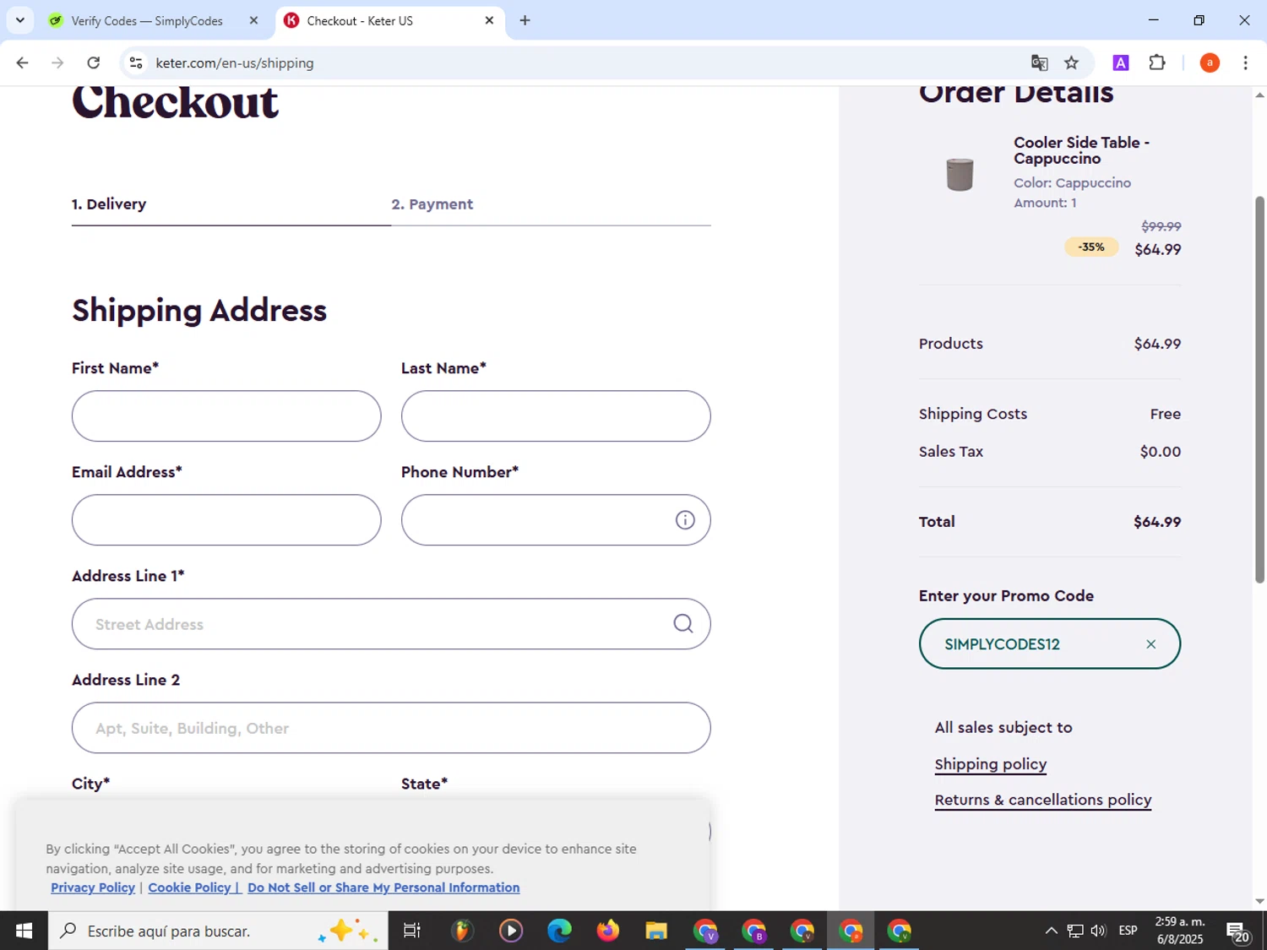1267x950 pixels.
Task: Open the browser extensions puzzle icon
Action: point(1157,62)
